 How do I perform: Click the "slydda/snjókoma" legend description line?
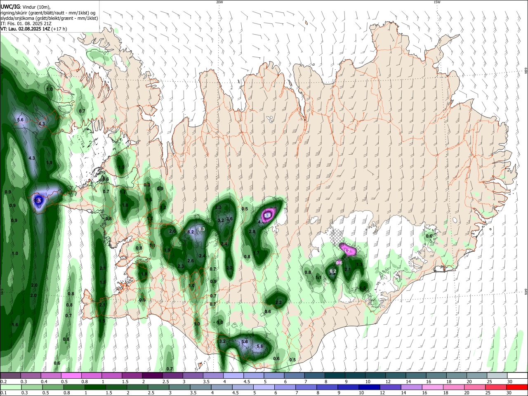pyautogui.click(x=49, y=18)
